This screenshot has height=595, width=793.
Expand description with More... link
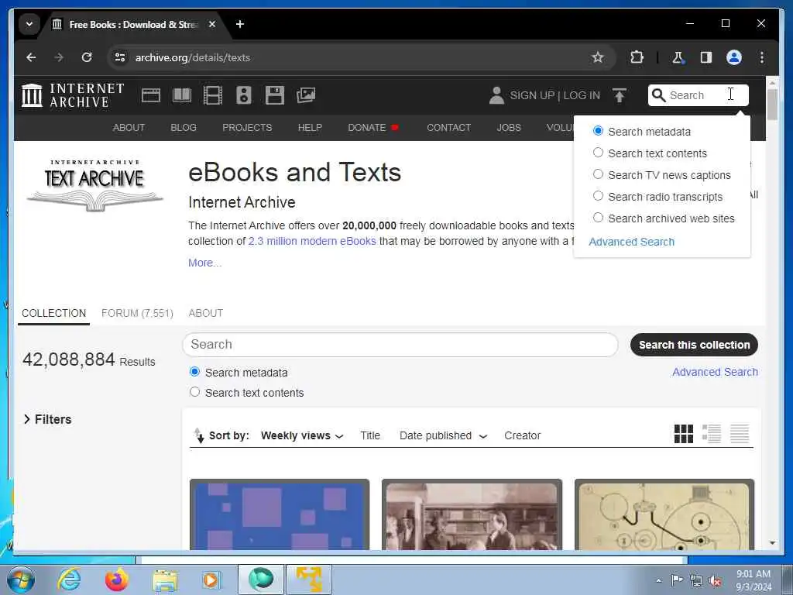point(204,263)
